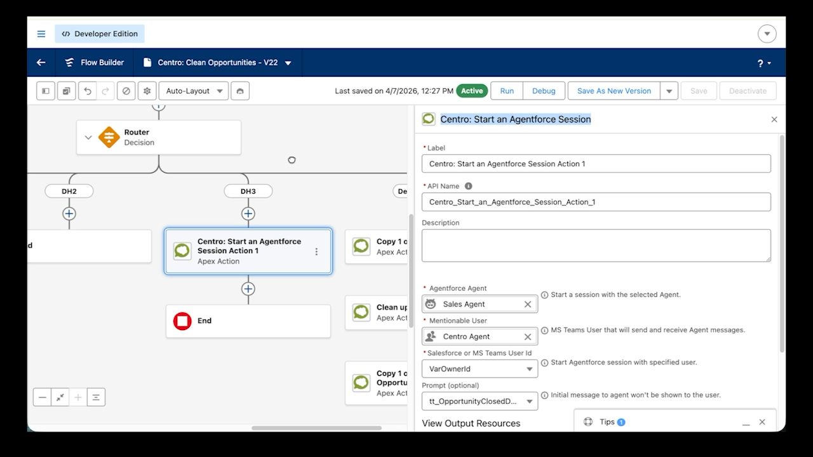Click the Router element title
The width and height of the screenshot is (813, 457).
[137, 132]
